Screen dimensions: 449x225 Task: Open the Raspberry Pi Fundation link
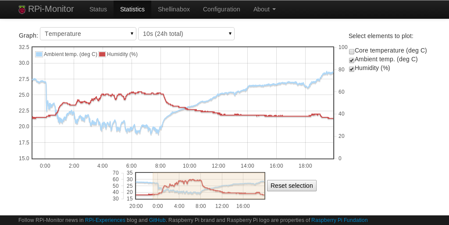click(x=339, y=220)
